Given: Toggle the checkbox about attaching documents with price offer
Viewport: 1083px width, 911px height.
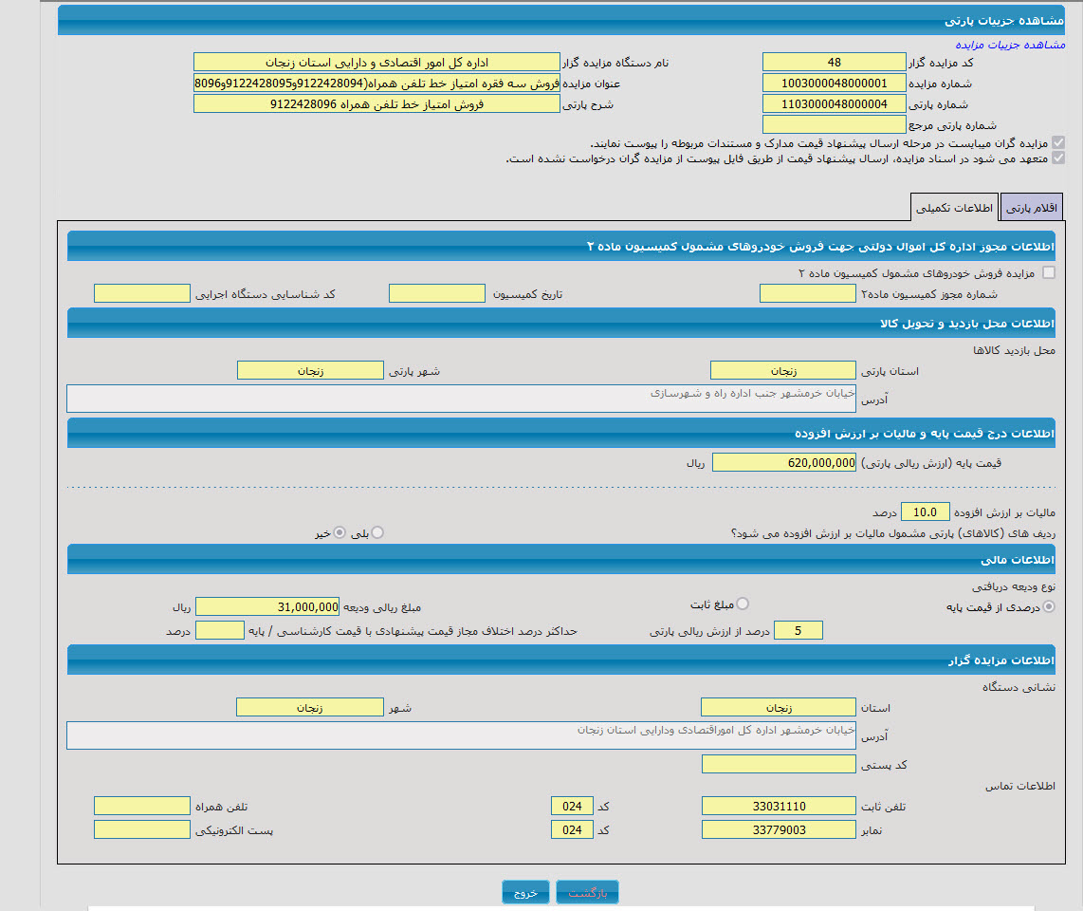Looking at the screenshot, I should pos(1058,142).
